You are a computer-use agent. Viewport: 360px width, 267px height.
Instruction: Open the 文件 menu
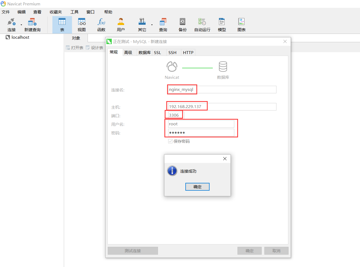click(6, 12)
